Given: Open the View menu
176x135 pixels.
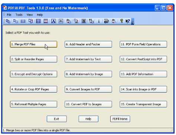Looking at the screenshot, I should (x=30, y=15).
